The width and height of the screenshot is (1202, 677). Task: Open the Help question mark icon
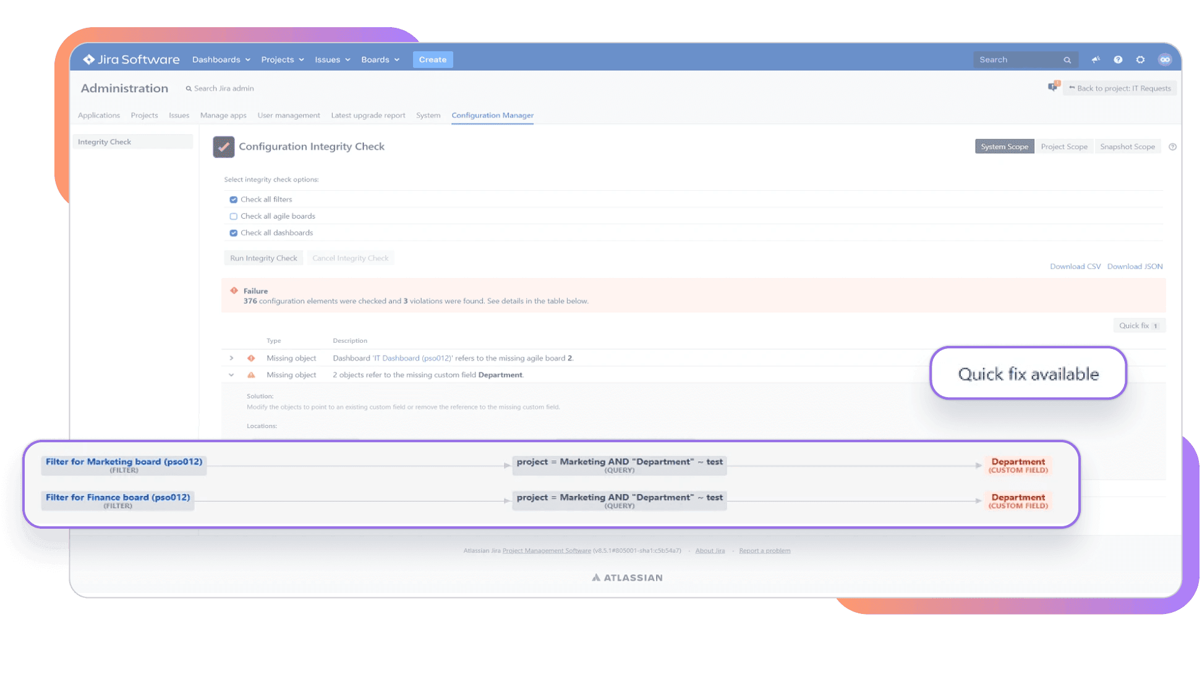click(x=1118, y=59)
